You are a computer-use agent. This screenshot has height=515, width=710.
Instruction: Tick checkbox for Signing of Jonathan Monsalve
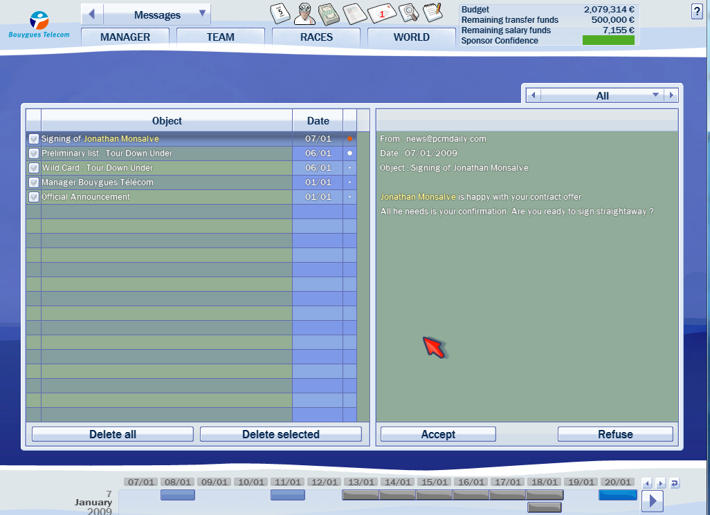coord(33,139)
